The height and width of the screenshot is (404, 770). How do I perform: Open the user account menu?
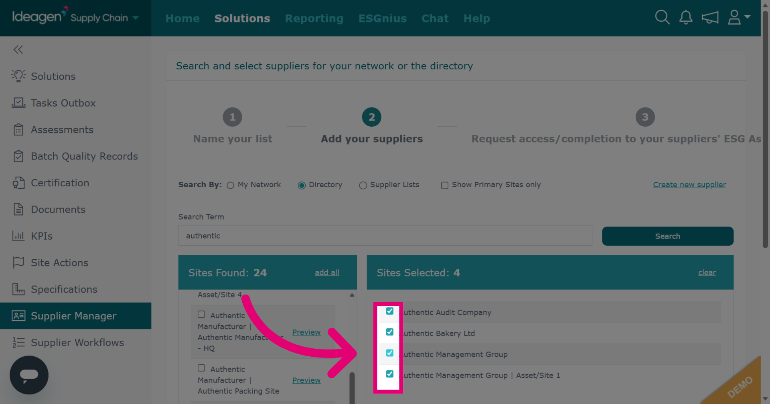point(739,17)
